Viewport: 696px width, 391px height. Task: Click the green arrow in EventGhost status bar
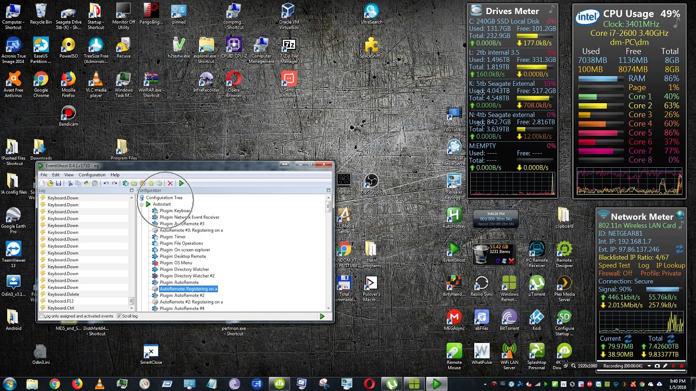coord(322,316)
